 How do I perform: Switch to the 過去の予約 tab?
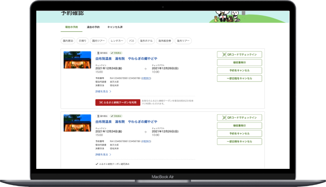93,27
